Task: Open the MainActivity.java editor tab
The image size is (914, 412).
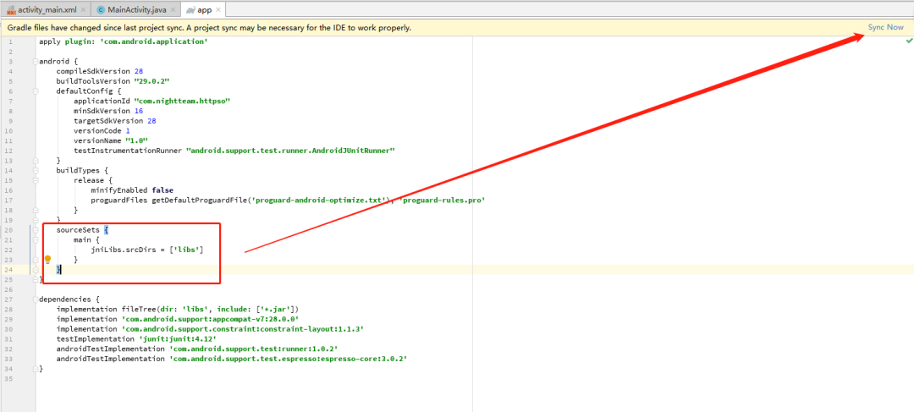Action: pyautogui.click(x=135, y=10)
